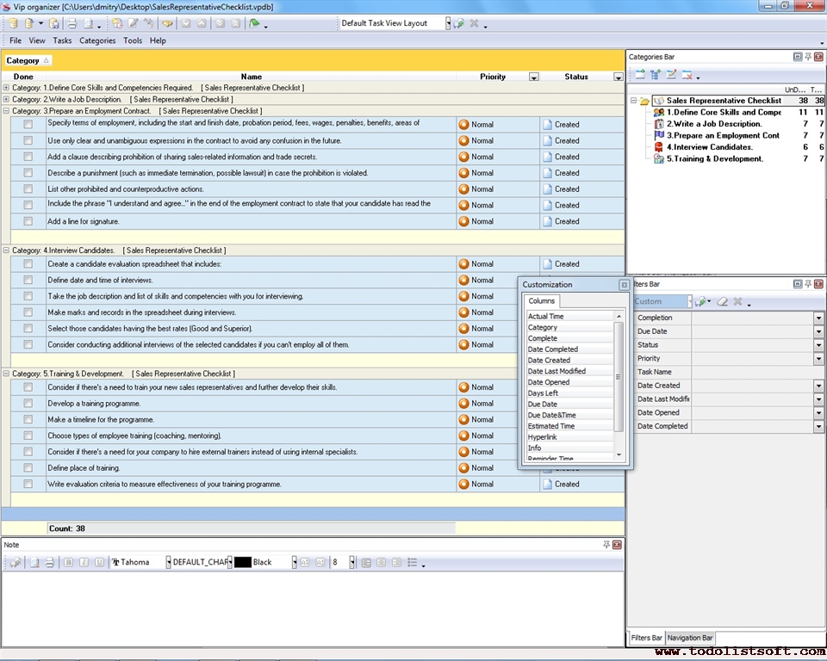This screenshot has height=661, width=827.
Task: Open the Tasks menu
Action: point(62,40)
